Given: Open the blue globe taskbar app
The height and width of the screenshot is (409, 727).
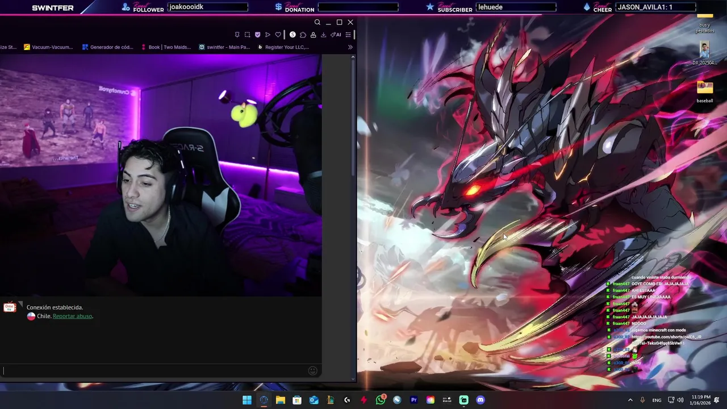Looking at the screenshot, I should click(397, 400).
